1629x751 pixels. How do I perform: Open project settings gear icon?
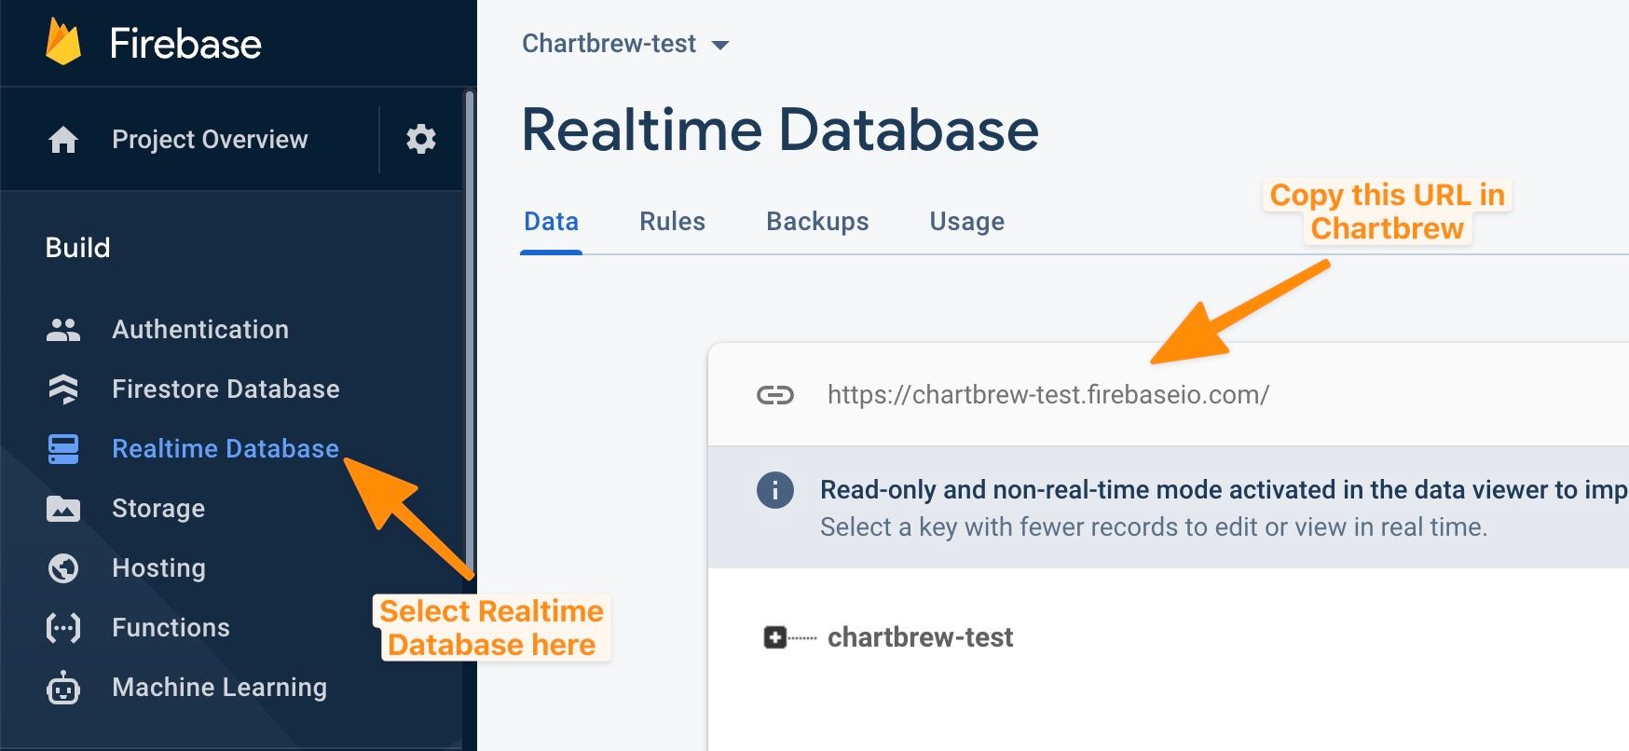(x=421, y=139)
